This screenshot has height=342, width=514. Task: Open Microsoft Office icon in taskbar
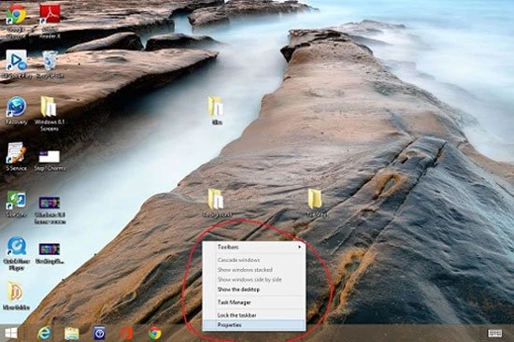pos(127,334)
